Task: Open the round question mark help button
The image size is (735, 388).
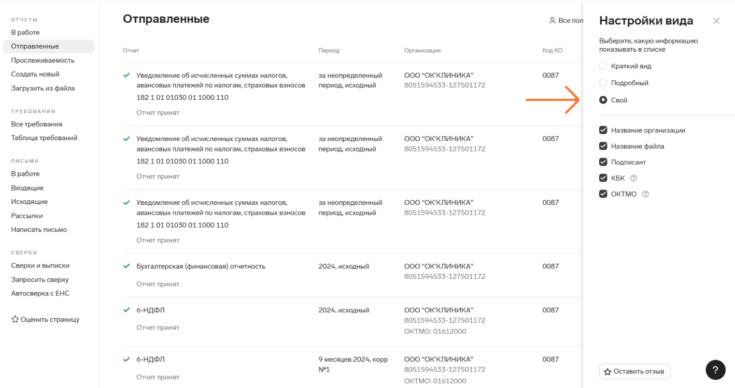Action: pos(715,370)
